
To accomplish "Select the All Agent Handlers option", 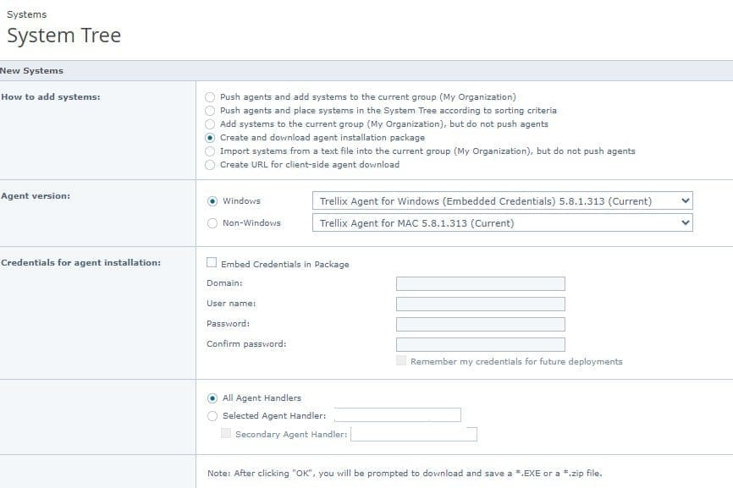I will (x=212, y=398).
